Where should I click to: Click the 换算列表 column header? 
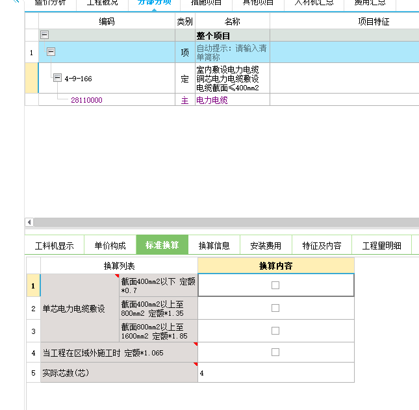[119, 266]
